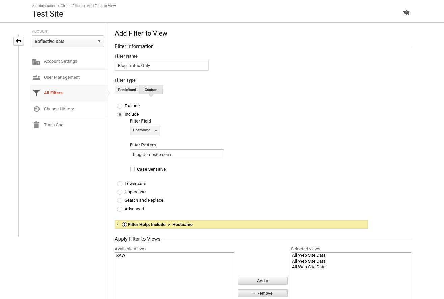Select RAW in Available Views list
The image size is (444, 299).
pyautogui.click(x=121, y=255)
